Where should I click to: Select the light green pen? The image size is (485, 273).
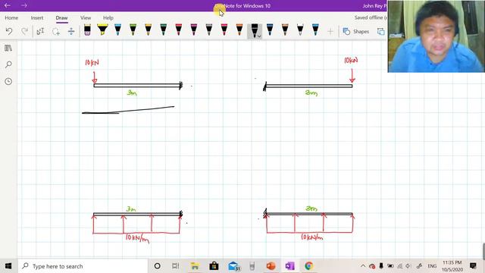[x=133, y=30]
